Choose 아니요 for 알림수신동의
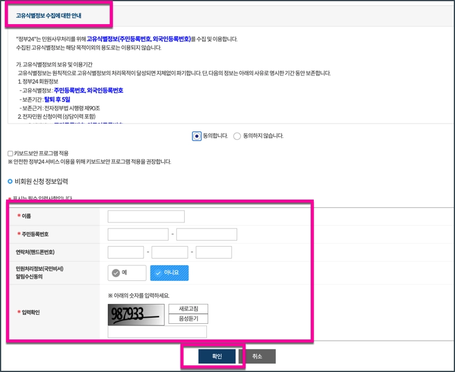The width and height of the screenshot is (455, 372). (x=169, y=273)
